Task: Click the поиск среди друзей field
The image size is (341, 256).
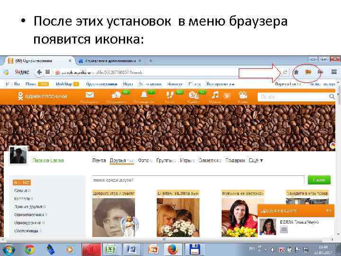Action: [x=197, y=180]
